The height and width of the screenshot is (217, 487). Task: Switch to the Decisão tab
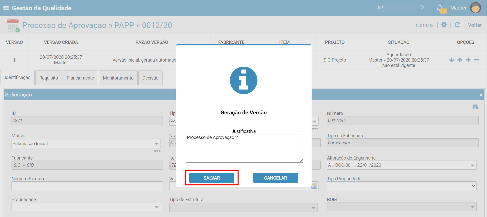[150, 78]
